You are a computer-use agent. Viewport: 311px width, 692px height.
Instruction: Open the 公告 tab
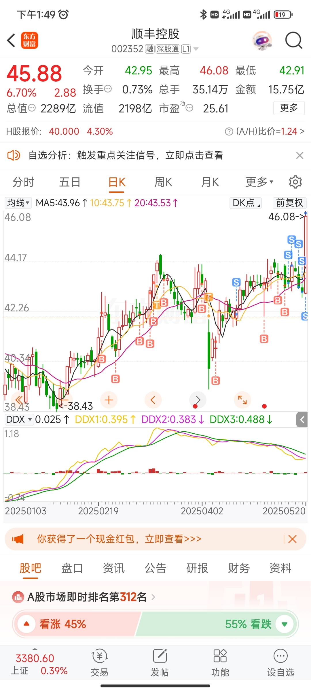[155, 568]
